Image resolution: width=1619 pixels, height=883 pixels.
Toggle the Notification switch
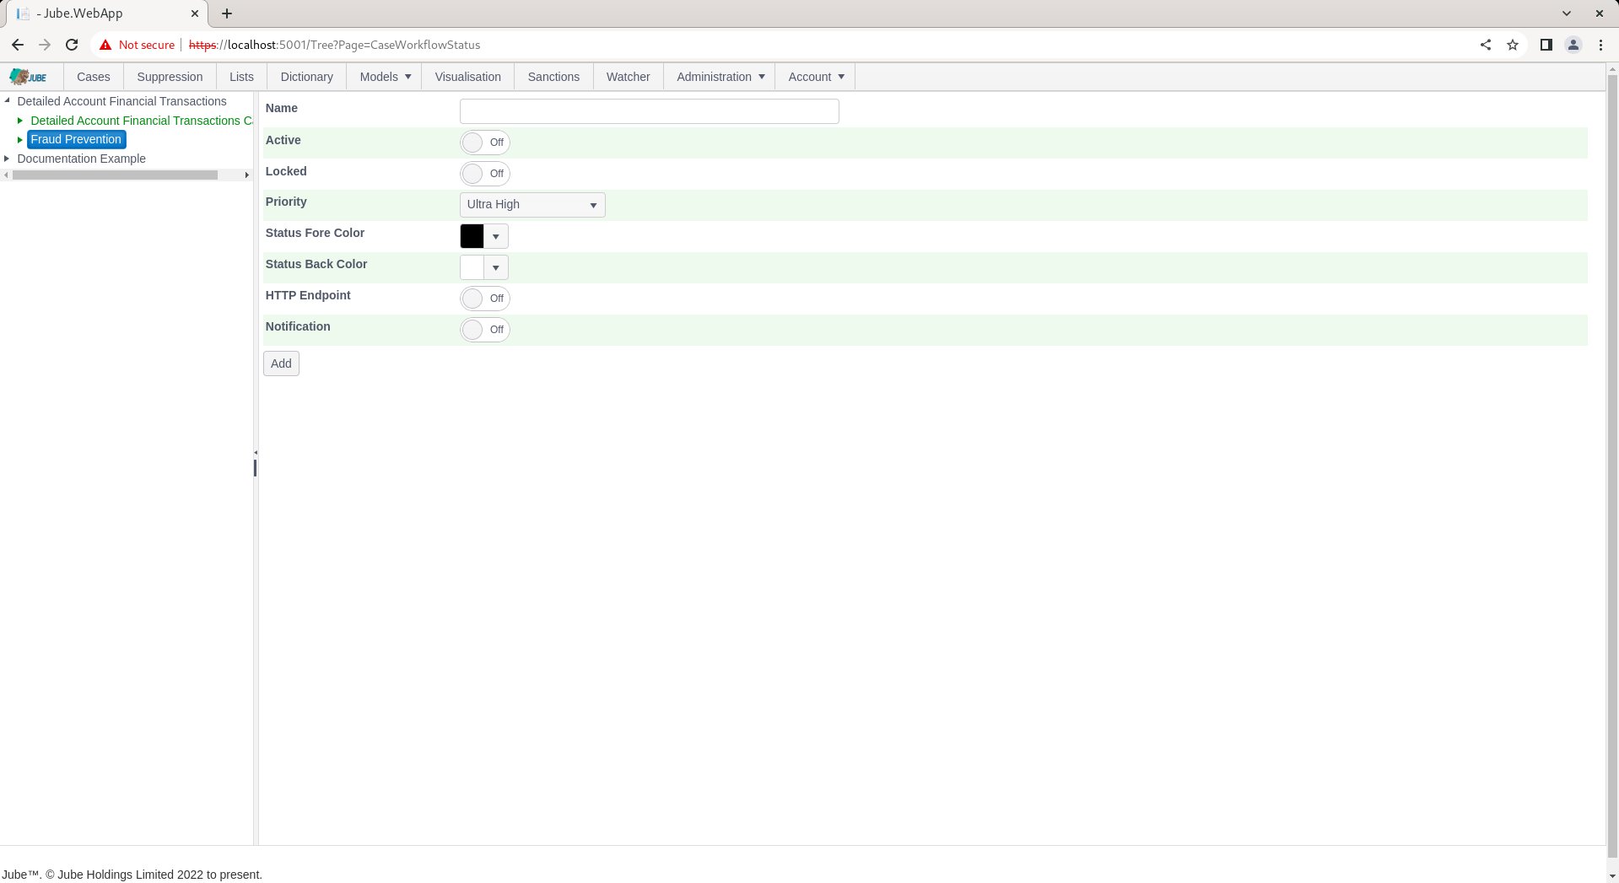485,330
